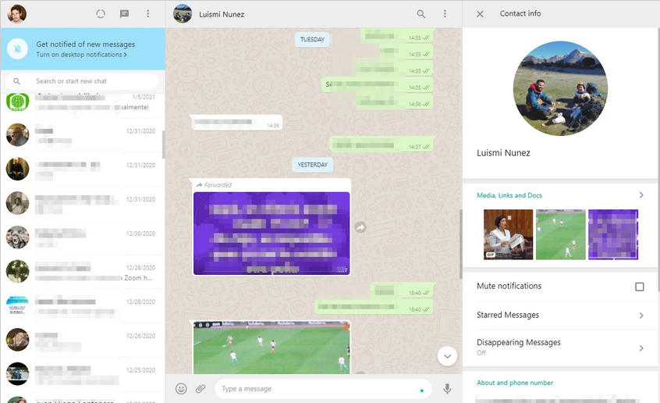
Task: Open the chat dated 12/30/2020
Action: pos(82,237)
